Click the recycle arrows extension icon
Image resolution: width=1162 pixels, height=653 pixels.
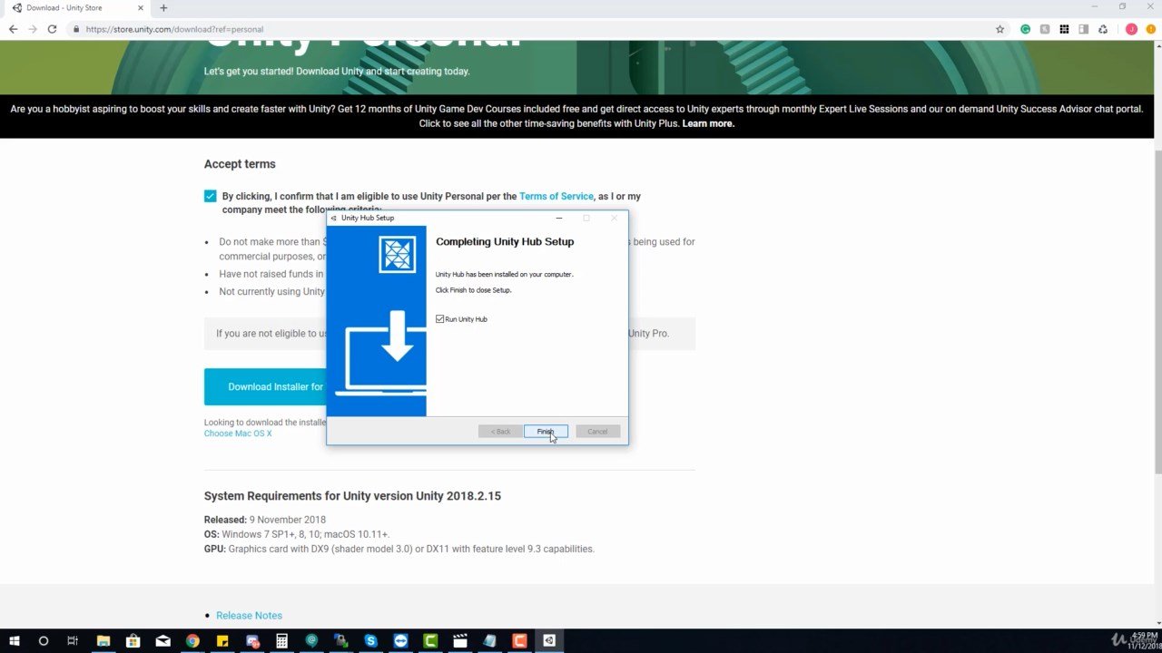[x=1103, y=29]
